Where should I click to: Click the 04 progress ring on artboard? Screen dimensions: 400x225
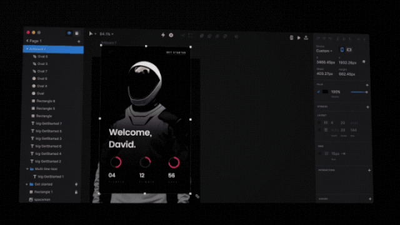point(116,162)
